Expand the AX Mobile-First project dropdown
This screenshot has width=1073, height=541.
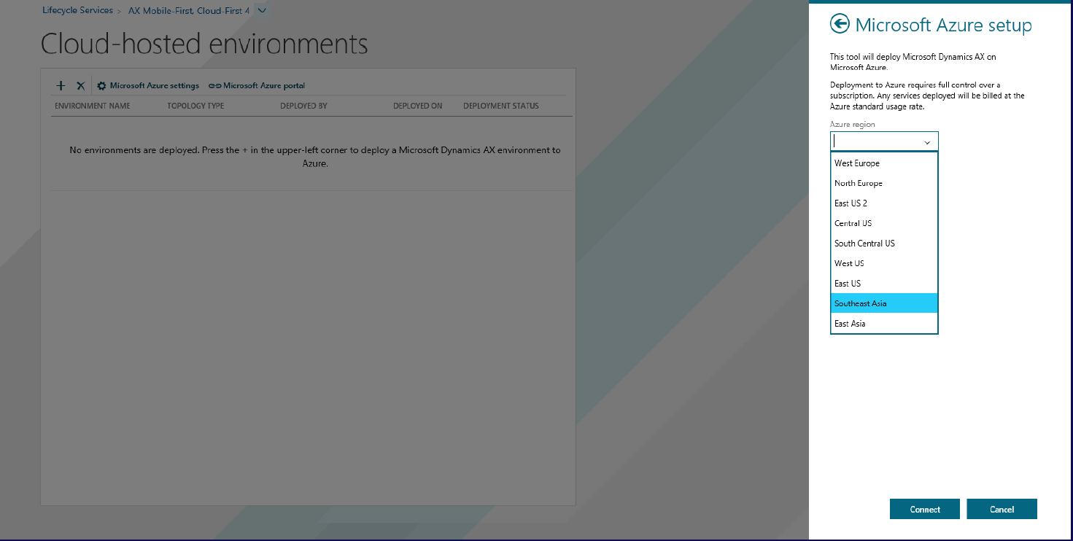(262, 11)
